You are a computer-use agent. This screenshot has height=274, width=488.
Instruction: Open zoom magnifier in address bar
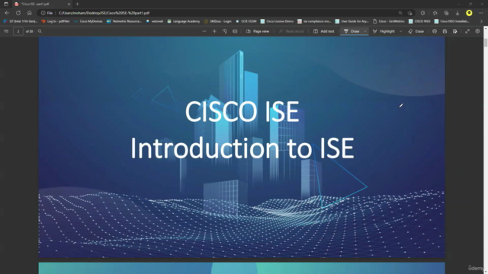coord(400,13)
